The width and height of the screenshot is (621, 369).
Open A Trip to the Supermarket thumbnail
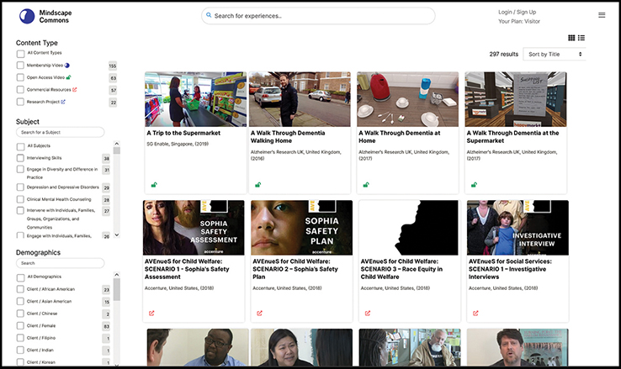coord(196,99)
